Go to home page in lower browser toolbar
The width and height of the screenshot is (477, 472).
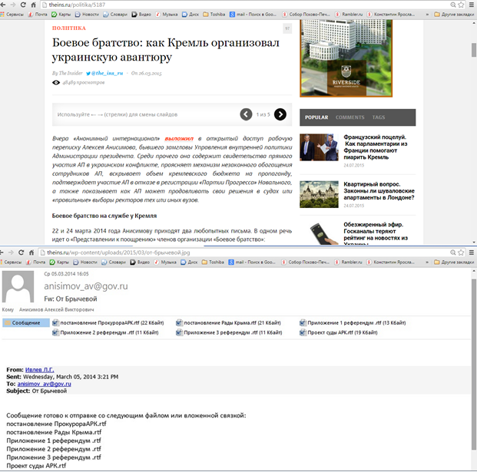click(31, 253)
